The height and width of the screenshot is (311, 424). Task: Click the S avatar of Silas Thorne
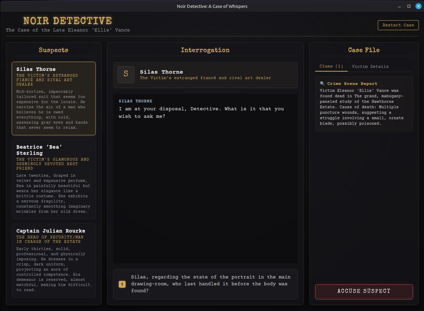coord(126,75)
